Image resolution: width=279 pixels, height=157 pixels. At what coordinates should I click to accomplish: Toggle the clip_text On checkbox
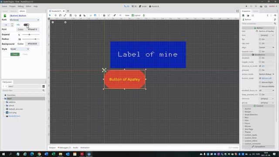(260, 43)
